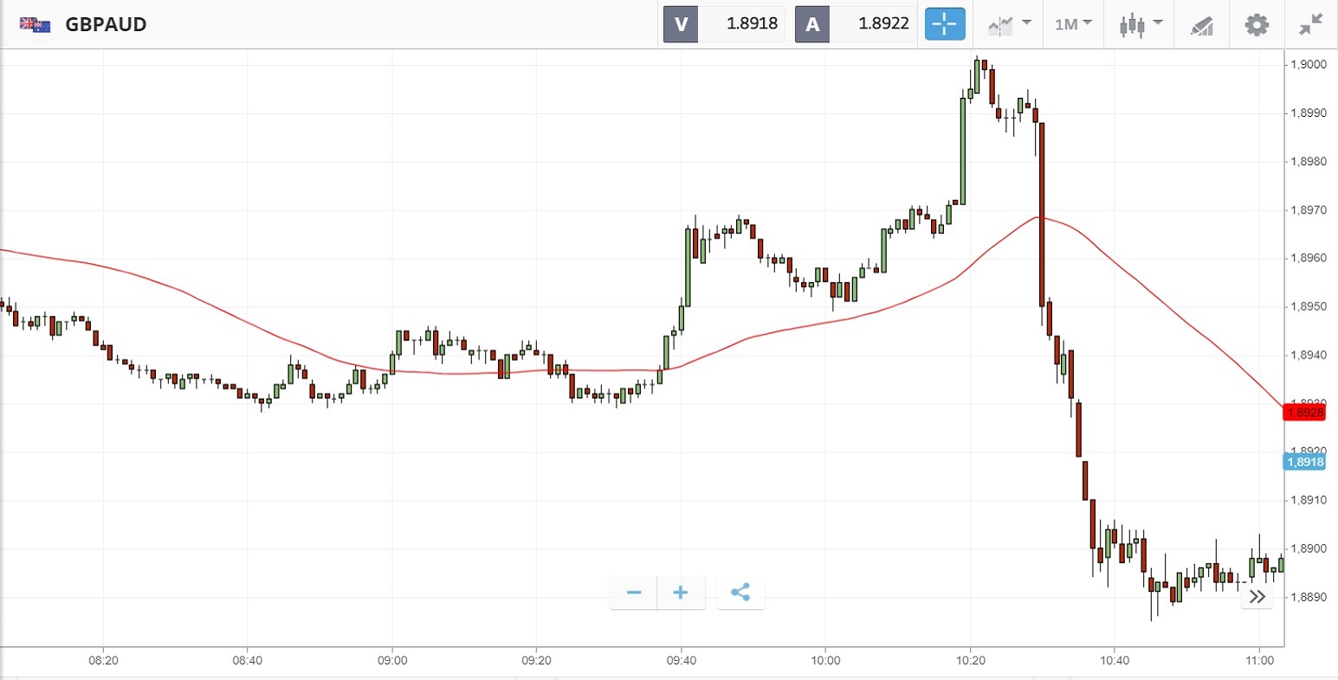Screen dimensions: 1338x680
Task: Open the 1M timeframe dropdown
Action: pyautogui.click(x=1073, y=24)
